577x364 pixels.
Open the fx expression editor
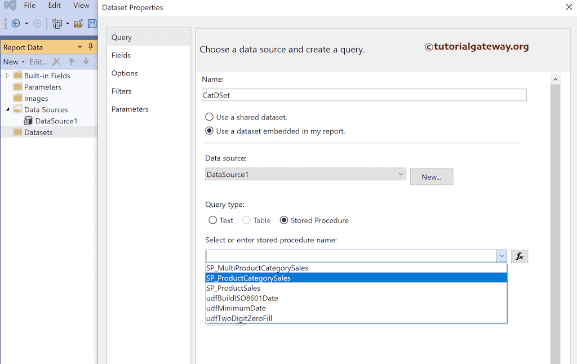click(519, 256)
